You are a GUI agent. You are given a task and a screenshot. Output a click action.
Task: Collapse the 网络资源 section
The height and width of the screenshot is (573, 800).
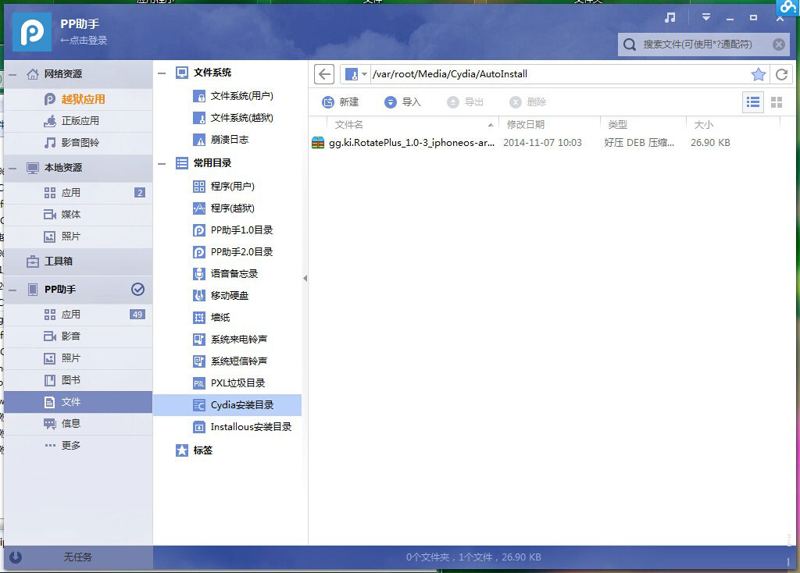click(x=13, y=74)
